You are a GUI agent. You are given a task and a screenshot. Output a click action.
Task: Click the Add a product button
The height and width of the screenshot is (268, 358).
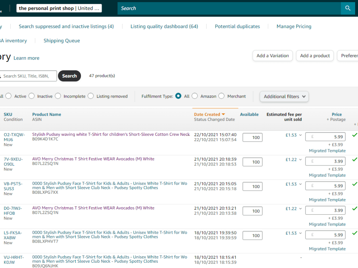[x=315, y=56]
